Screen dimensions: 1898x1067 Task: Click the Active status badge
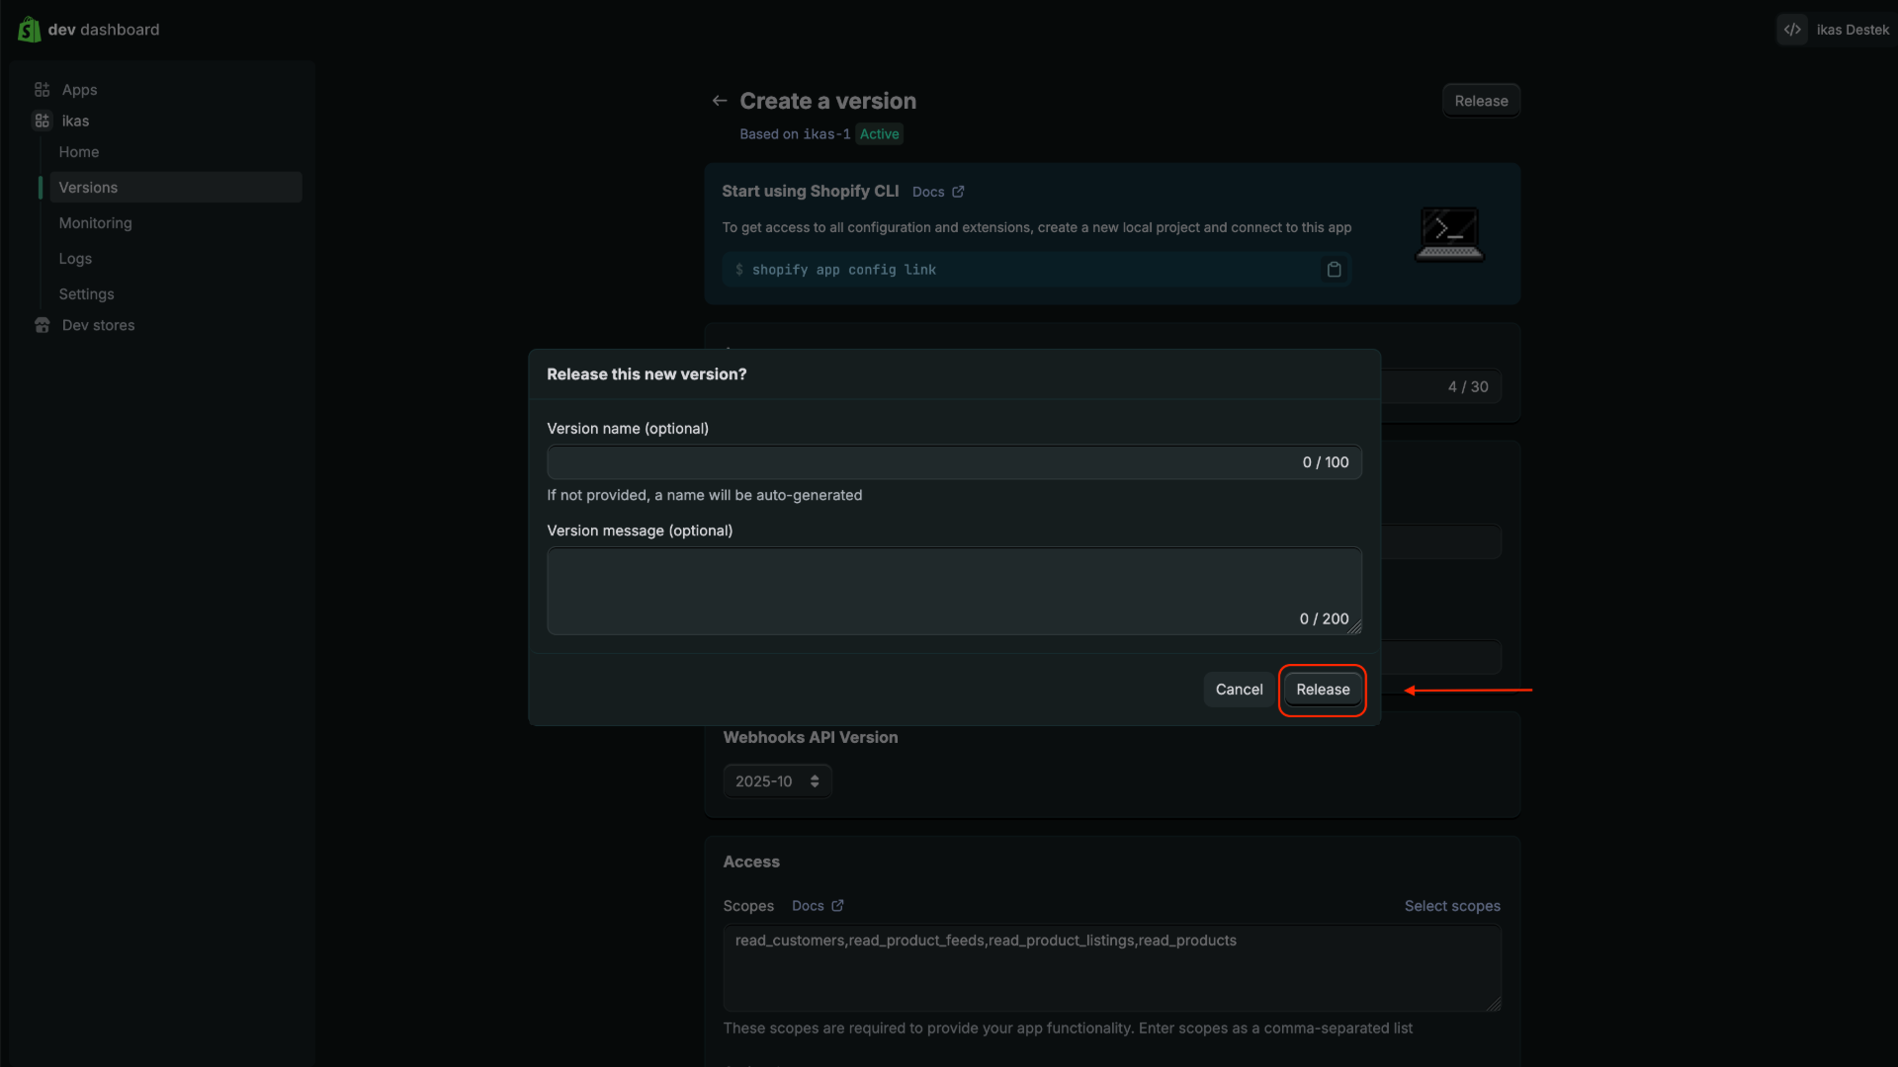point(879,134)
